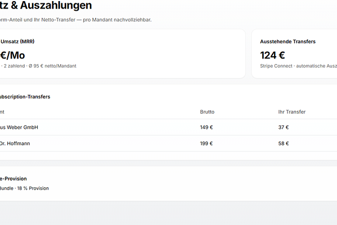
Task: Select the 149 € Brutto value
Action: click(206, 127)
